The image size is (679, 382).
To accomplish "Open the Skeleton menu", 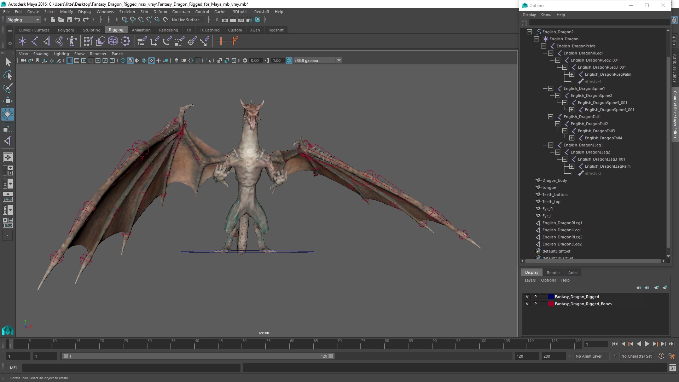I will (x=127, y=12).
